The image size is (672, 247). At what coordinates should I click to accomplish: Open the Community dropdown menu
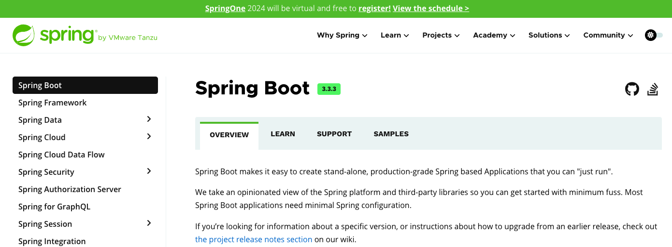608,35
